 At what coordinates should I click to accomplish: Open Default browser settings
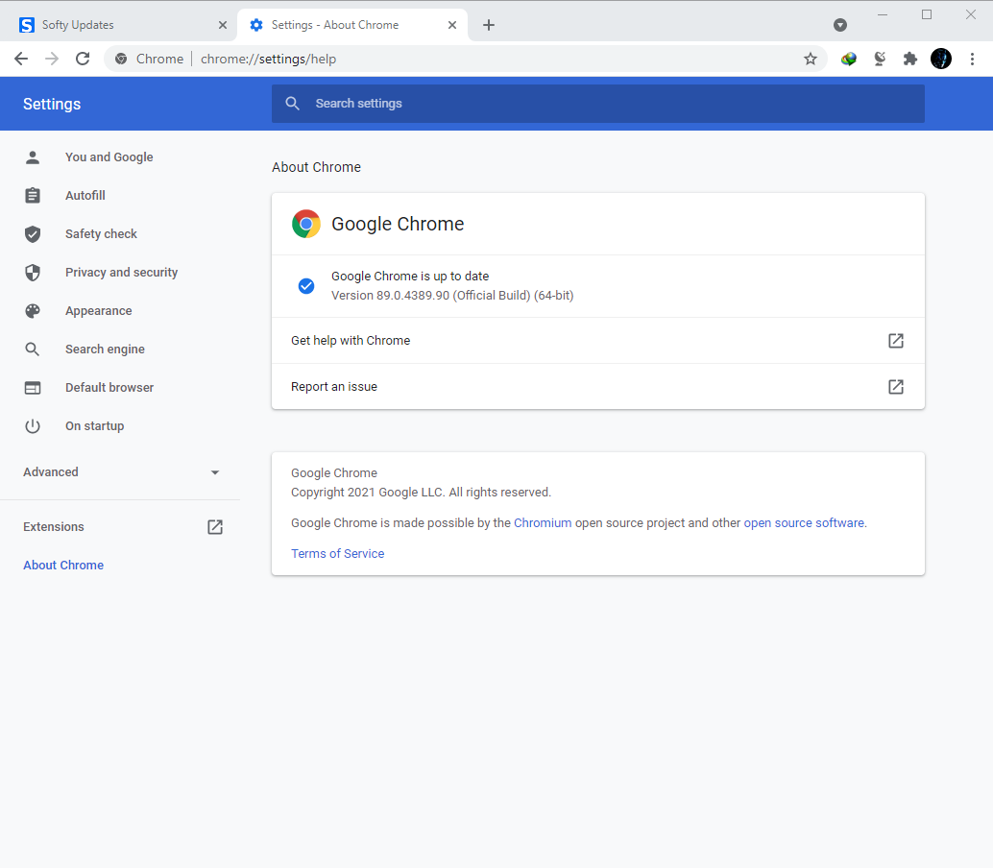[109, 388]
